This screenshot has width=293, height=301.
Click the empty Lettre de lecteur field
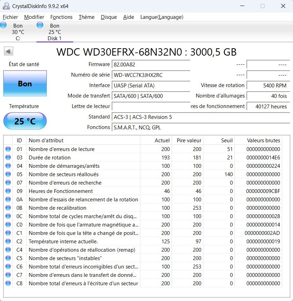151,106
